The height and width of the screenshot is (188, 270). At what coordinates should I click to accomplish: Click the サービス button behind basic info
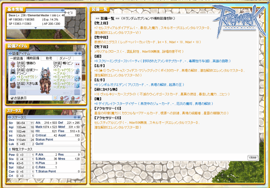pyautogui.click(x=70, y=13)
